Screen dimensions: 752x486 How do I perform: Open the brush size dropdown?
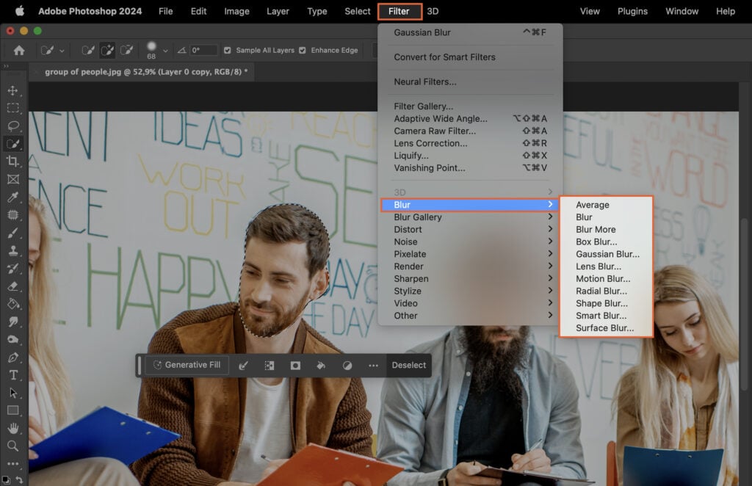[x=164, y=50]
